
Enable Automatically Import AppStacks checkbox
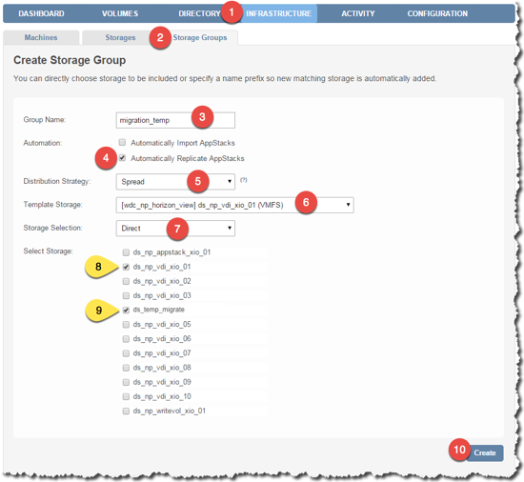pos(122,143)
